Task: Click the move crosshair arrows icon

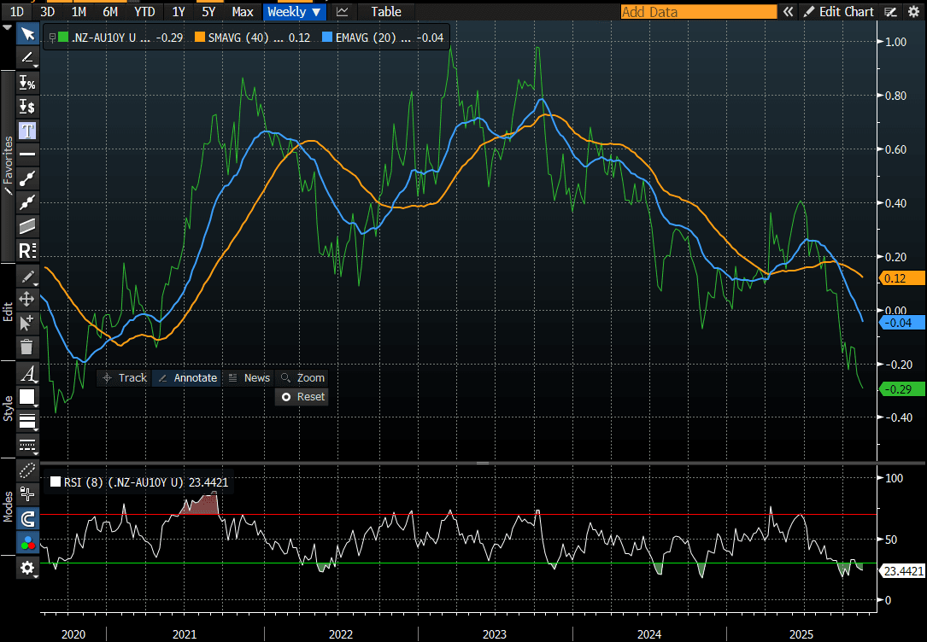Action: (27, 299)
